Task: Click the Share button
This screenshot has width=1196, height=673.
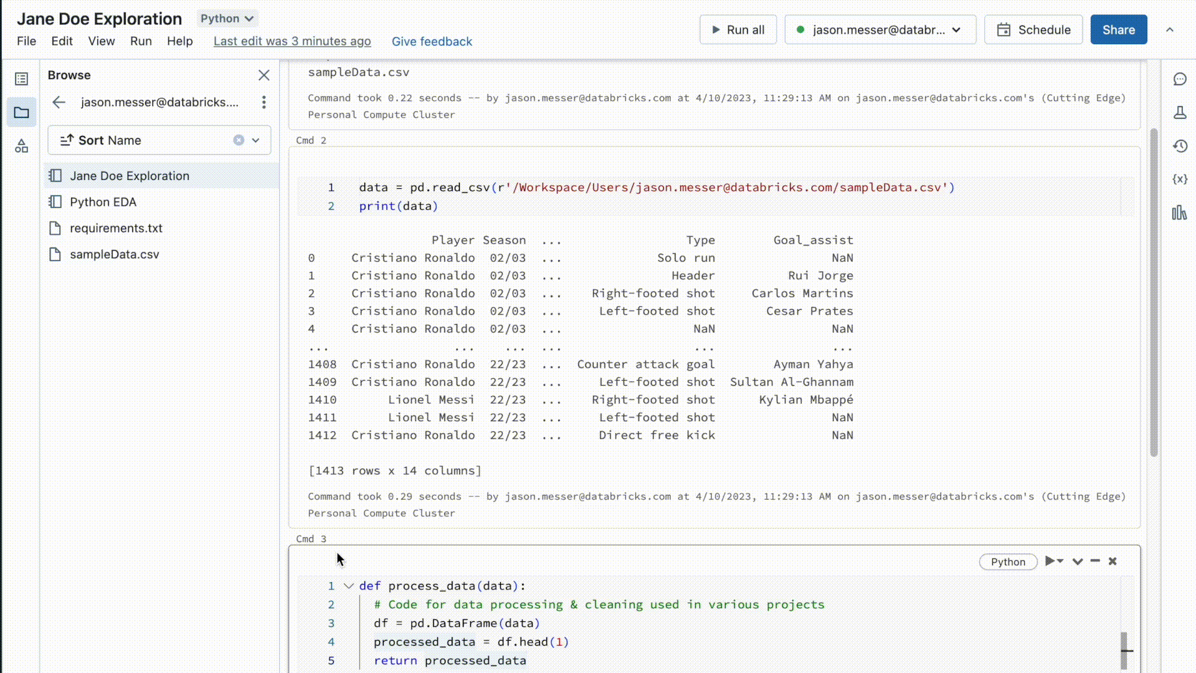Action: coord(1118,30)
